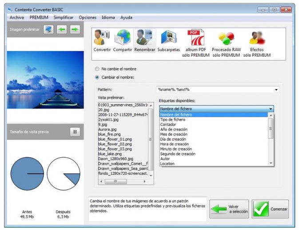
Task: Minimize the Contenta Converter window
Action: tap(263, 9)
